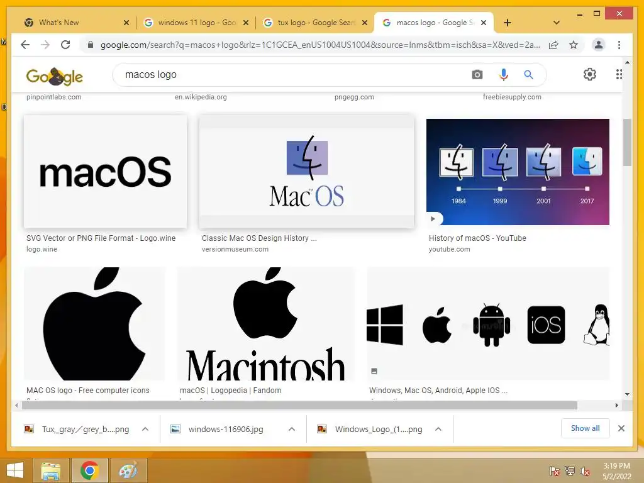Open site info via the lock icon
The width and height of the screenshot is (644, 483).
point(91,45)
